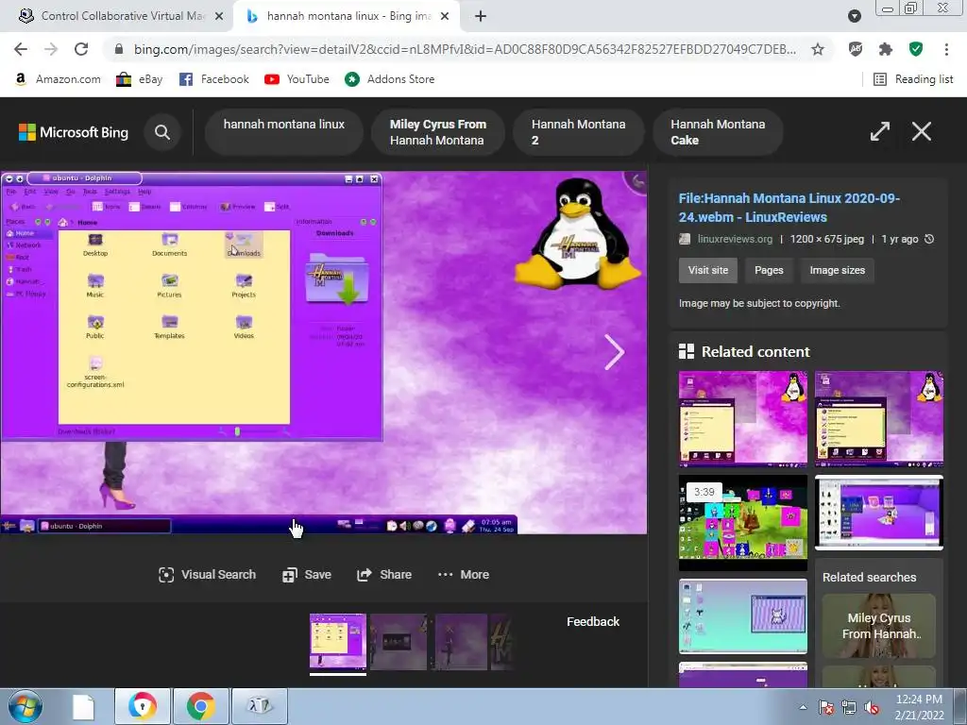Open the Addons Store bookmark
The height and width of the screenshot is (725, 967).
(x=389, y=79)
